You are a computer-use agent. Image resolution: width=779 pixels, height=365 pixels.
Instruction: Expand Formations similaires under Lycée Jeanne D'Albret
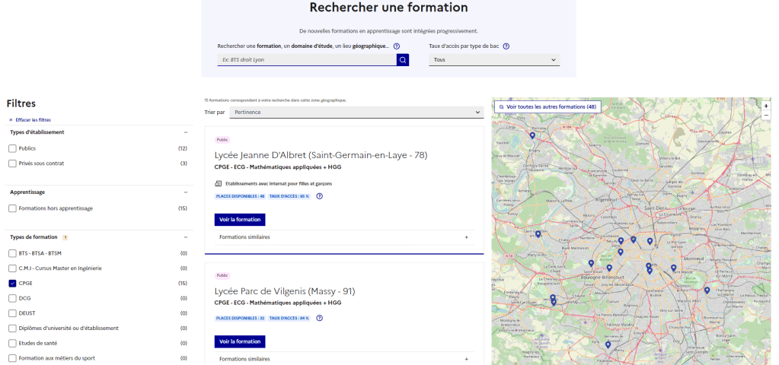(465, 237)
